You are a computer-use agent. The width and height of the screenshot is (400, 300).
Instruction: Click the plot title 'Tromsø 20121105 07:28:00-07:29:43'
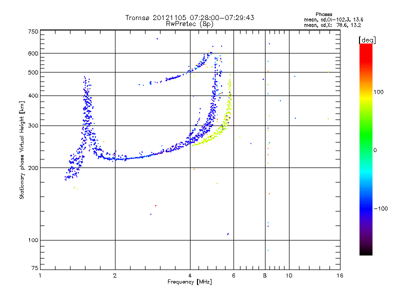pos(189,17)
